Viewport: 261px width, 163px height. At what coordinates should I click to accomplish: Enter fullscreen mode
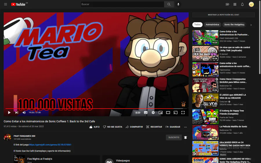[x=183, y=113]
